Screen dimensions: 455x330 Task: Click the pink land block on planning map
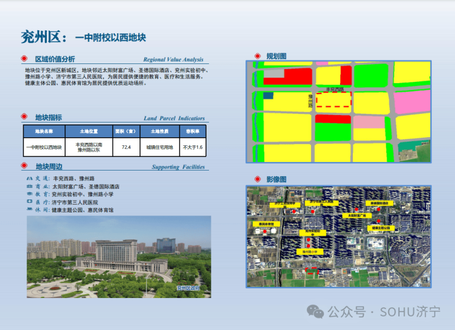coord(411,102)
